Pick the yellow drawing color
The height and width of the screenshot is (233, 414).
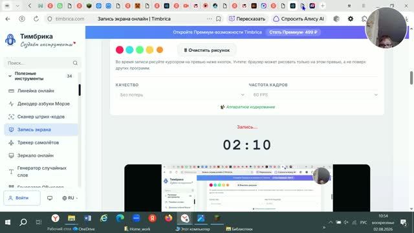click(x=149, y=50)
